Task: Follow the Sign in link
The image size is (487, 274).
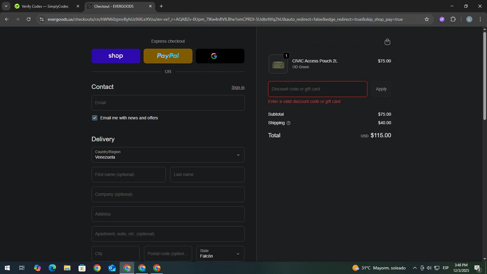Action: [x=238, y=87]
